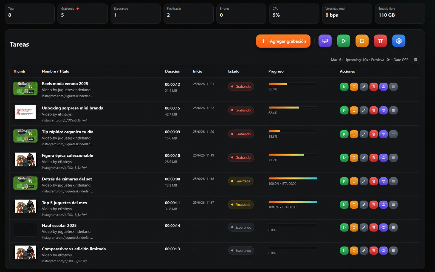
Task: Delete the Unboxing sorpresa mini brands task
Action: (x=374, y=110)
